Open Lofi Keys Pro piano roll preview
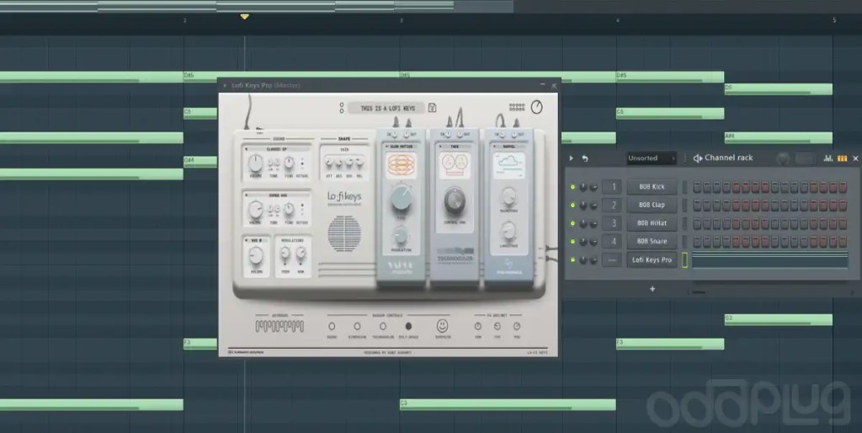862x433 pixels. (x=769, y=260)
